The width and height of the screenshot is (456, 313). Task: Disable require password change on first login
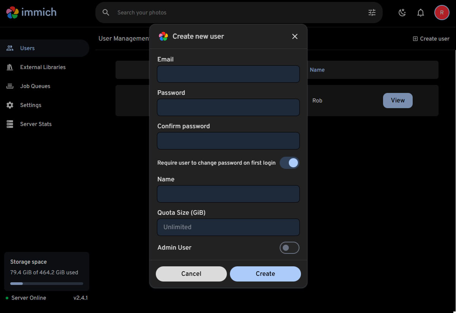pyautogui.click(x=290, y=162)
